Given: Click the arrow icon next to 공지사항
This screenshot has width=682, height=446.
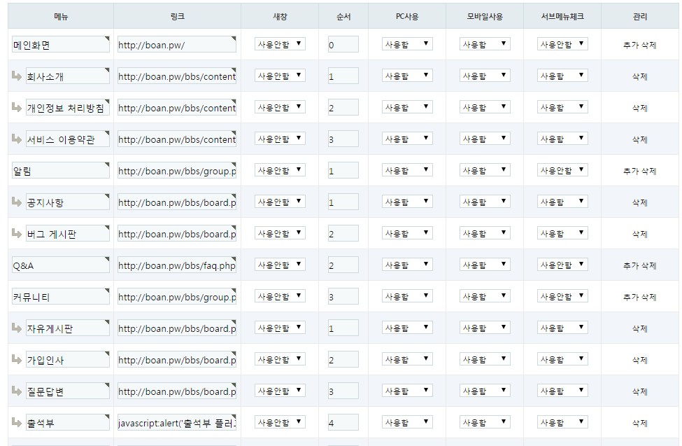Looking at the screenshot, I should click(x=17, y=202).
